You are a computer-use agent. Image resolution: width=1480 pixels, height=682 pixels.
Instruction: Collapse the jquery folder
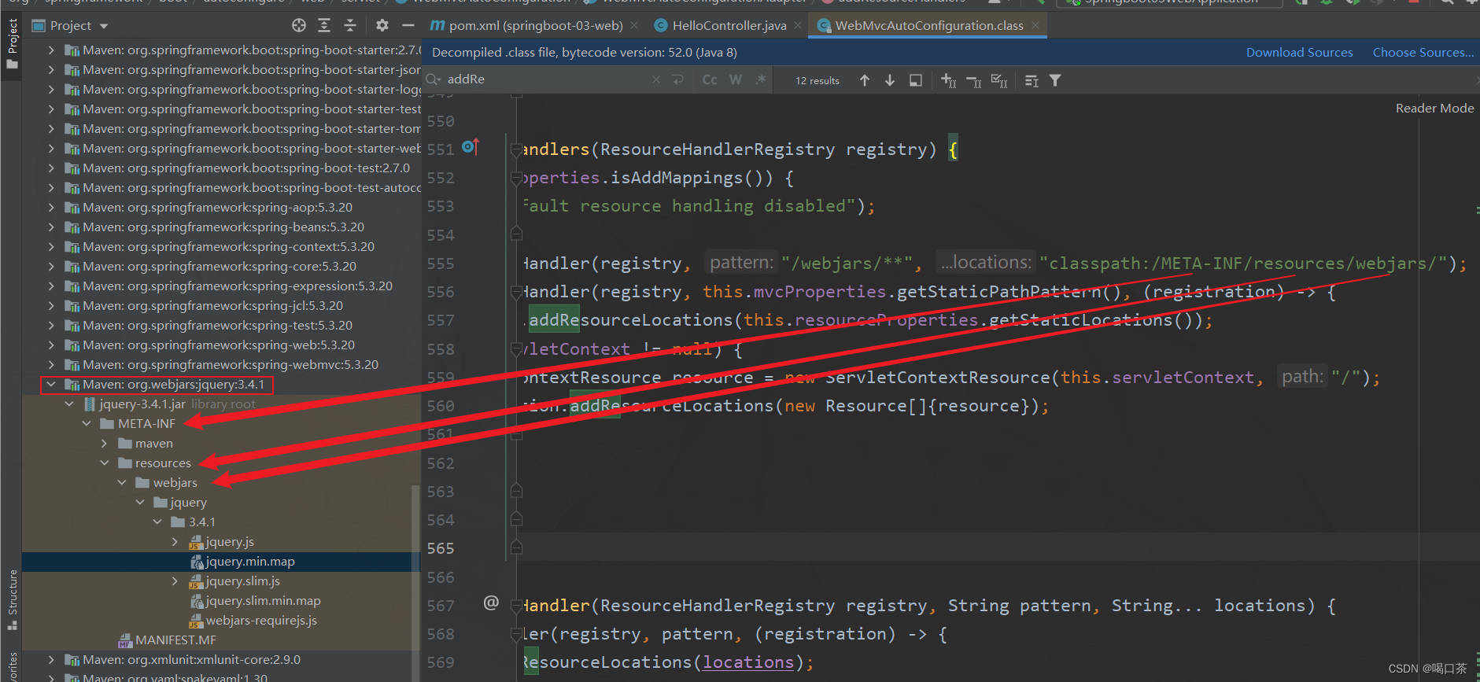click(x=140, y=502)
